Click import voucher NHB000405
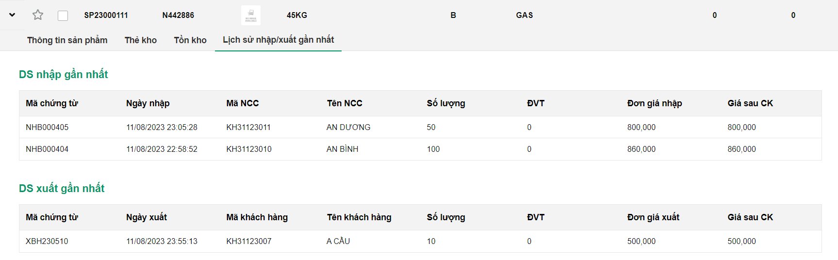The height and width of the screenshot is (260, 838). coord(47,127)
